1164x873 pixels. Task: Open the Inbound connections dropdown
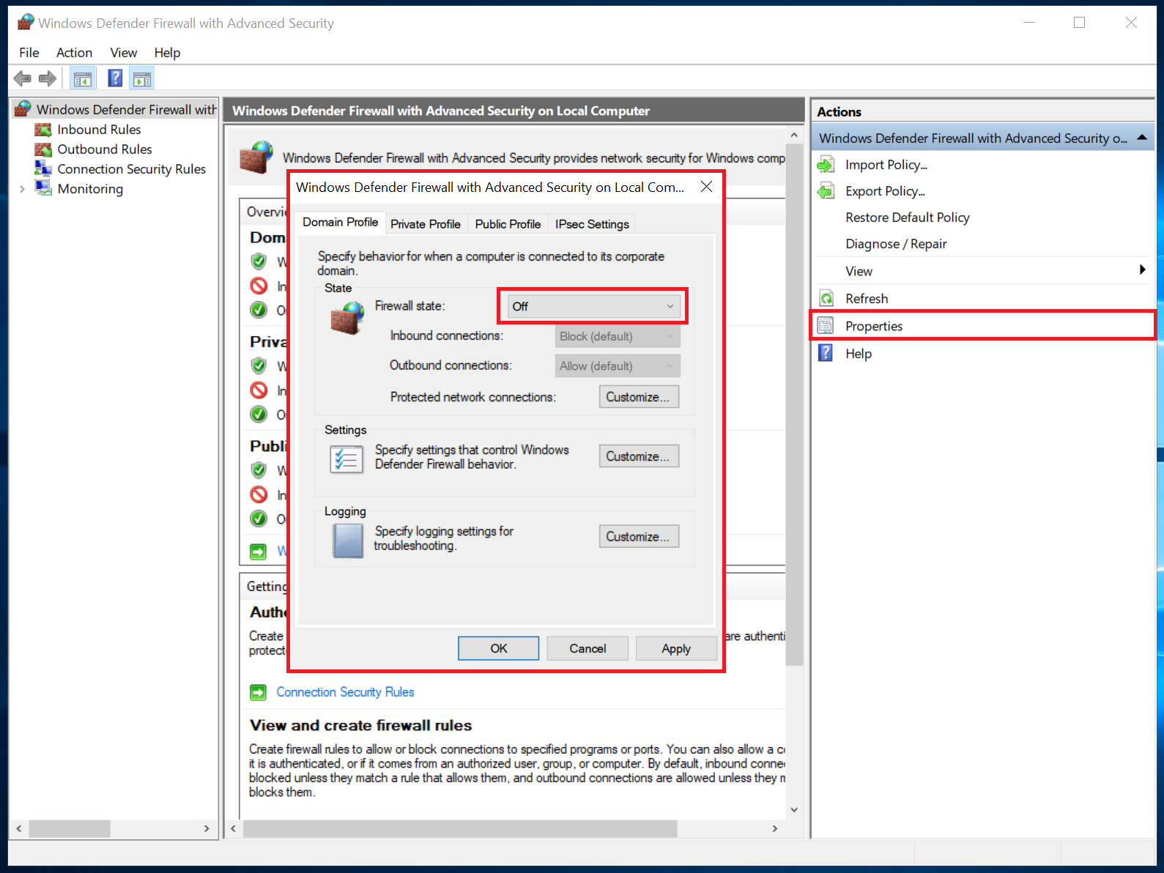pyautogui.click(x=618, y=336)
